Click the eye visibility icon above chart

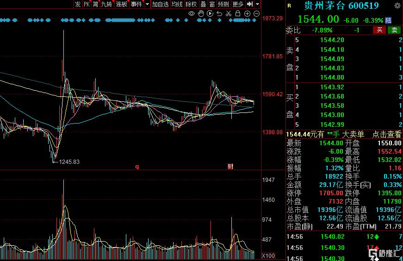click(192, 13)
